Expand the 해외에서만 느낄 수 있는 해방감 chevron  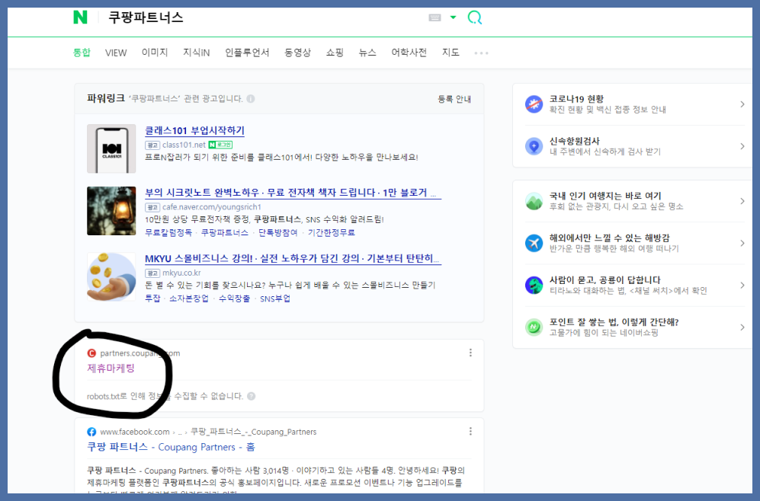click(742, 243)
